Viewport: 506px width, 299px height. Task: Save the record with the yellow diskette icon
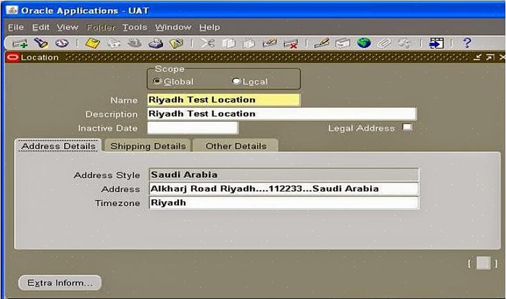(92, 43)
